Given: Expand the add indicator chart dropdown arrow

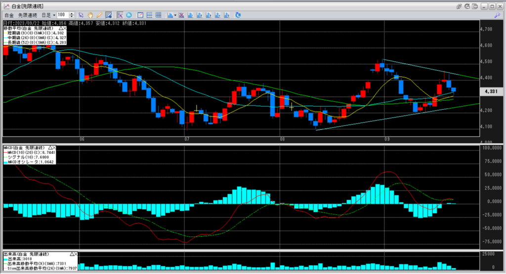Looking at the screenshot, I should tap(175, 15).
